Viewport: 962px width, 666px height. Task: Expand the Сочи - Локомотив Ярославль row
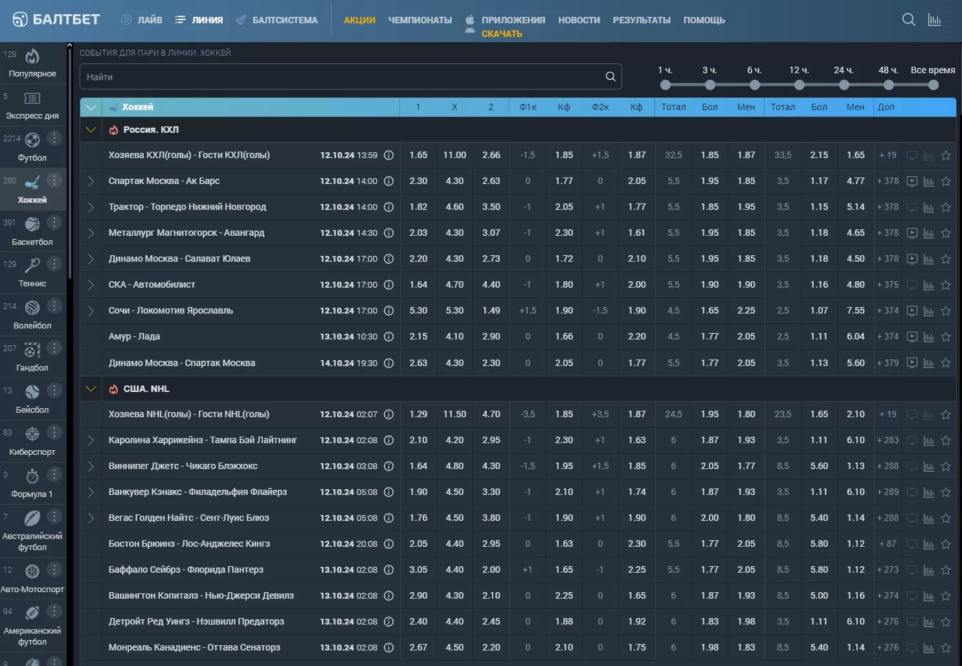click(91, 311)
